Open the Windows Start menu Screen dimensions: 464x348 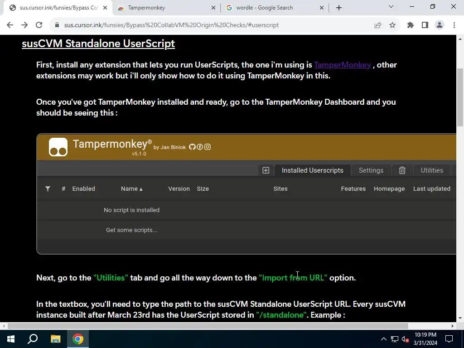11,339
